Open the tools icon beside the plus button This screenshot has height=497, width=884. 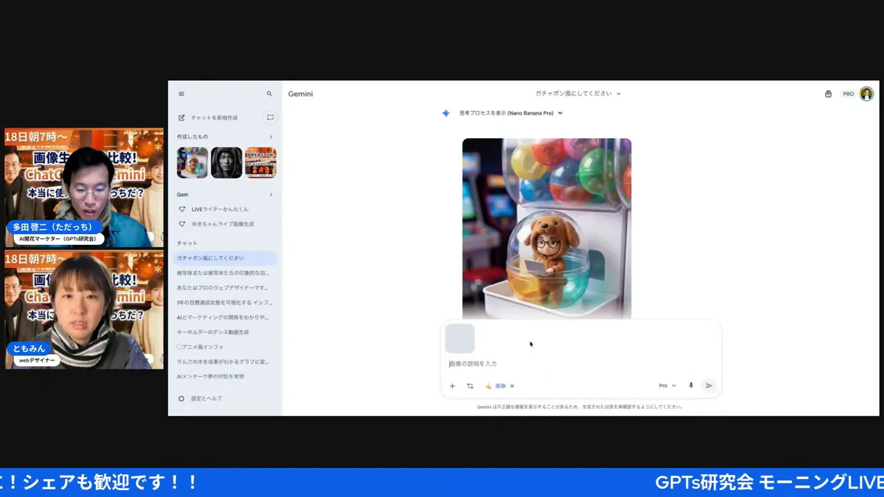coord(470,386)
